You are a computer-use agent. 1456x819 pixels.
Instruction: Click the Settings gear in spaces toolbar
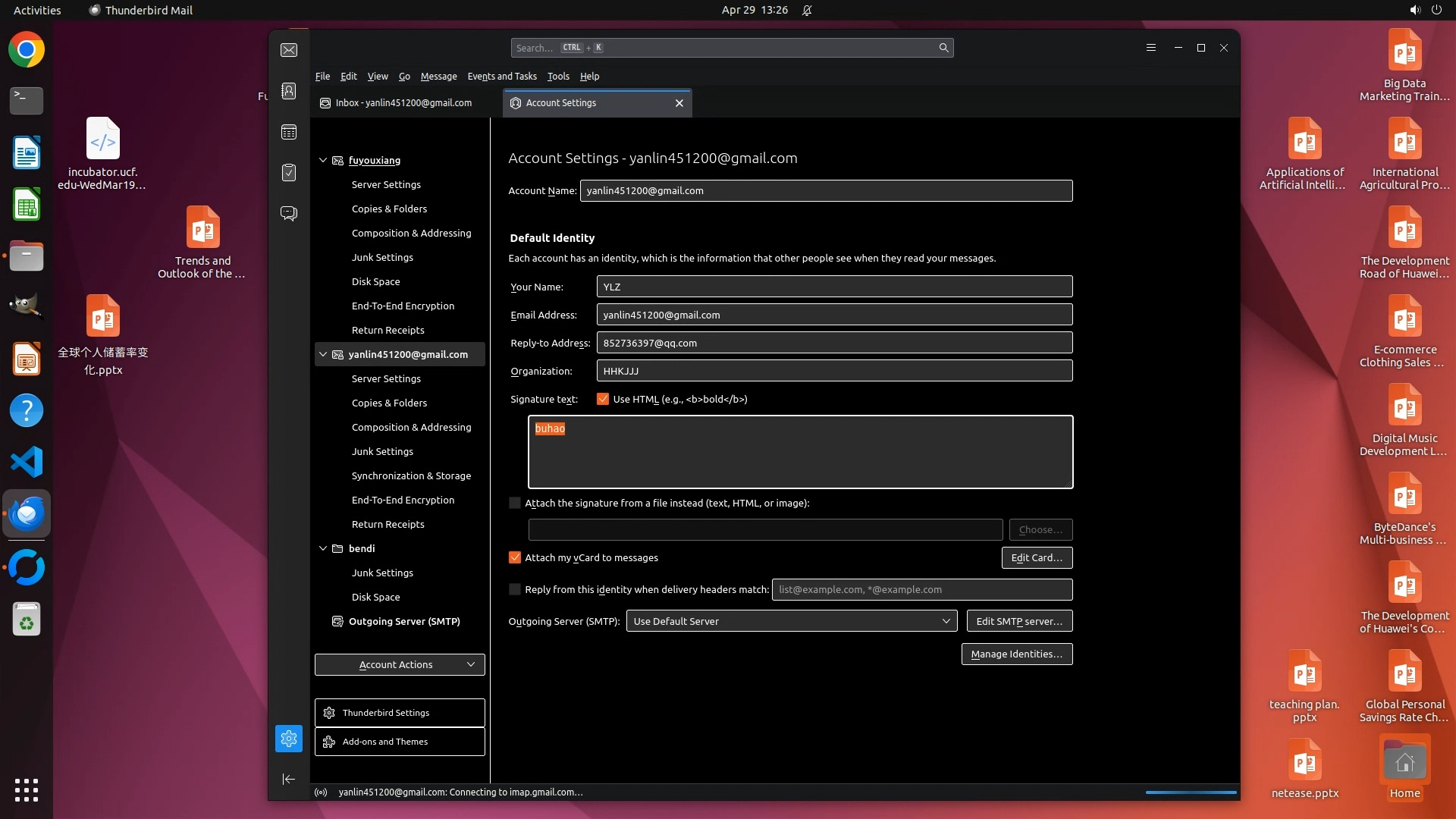click(289, 739)
